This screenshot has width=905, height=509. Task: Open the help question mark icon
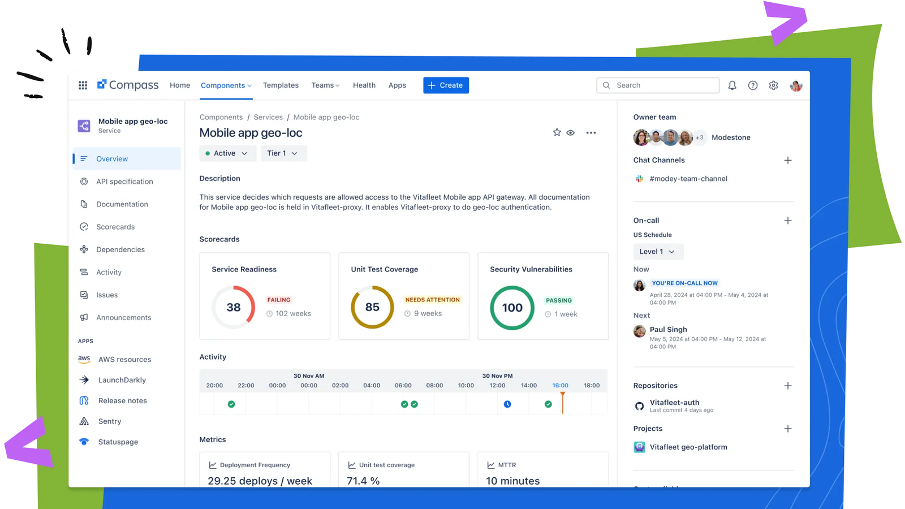click(753, 85)
